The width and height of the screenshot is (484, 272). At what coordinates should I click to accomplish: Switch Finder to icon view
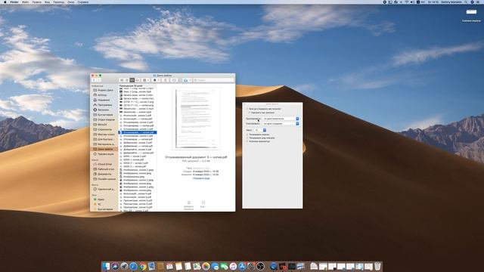(x=122, y=80)
